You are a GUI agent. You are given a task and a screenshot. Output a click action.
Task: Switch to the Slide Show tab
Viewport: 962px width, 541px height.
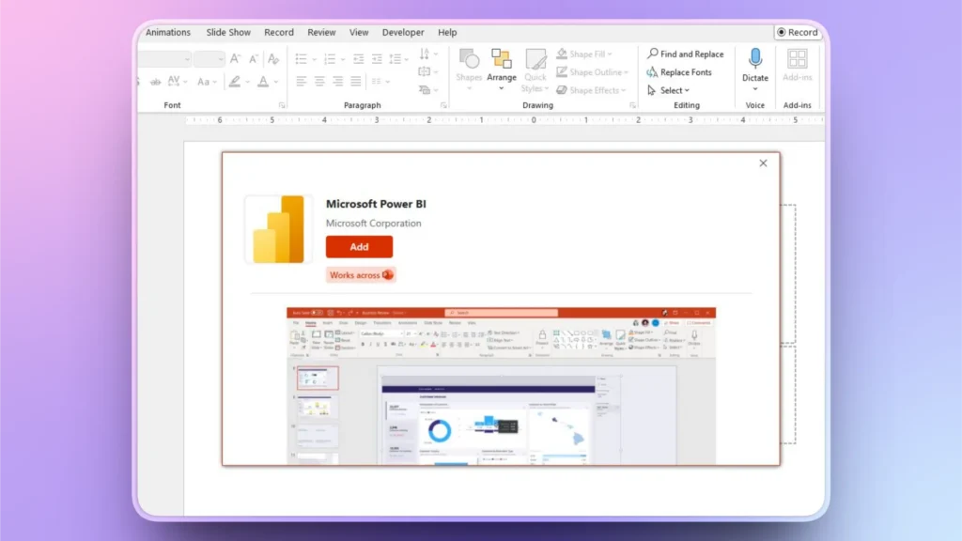[227, 31]
